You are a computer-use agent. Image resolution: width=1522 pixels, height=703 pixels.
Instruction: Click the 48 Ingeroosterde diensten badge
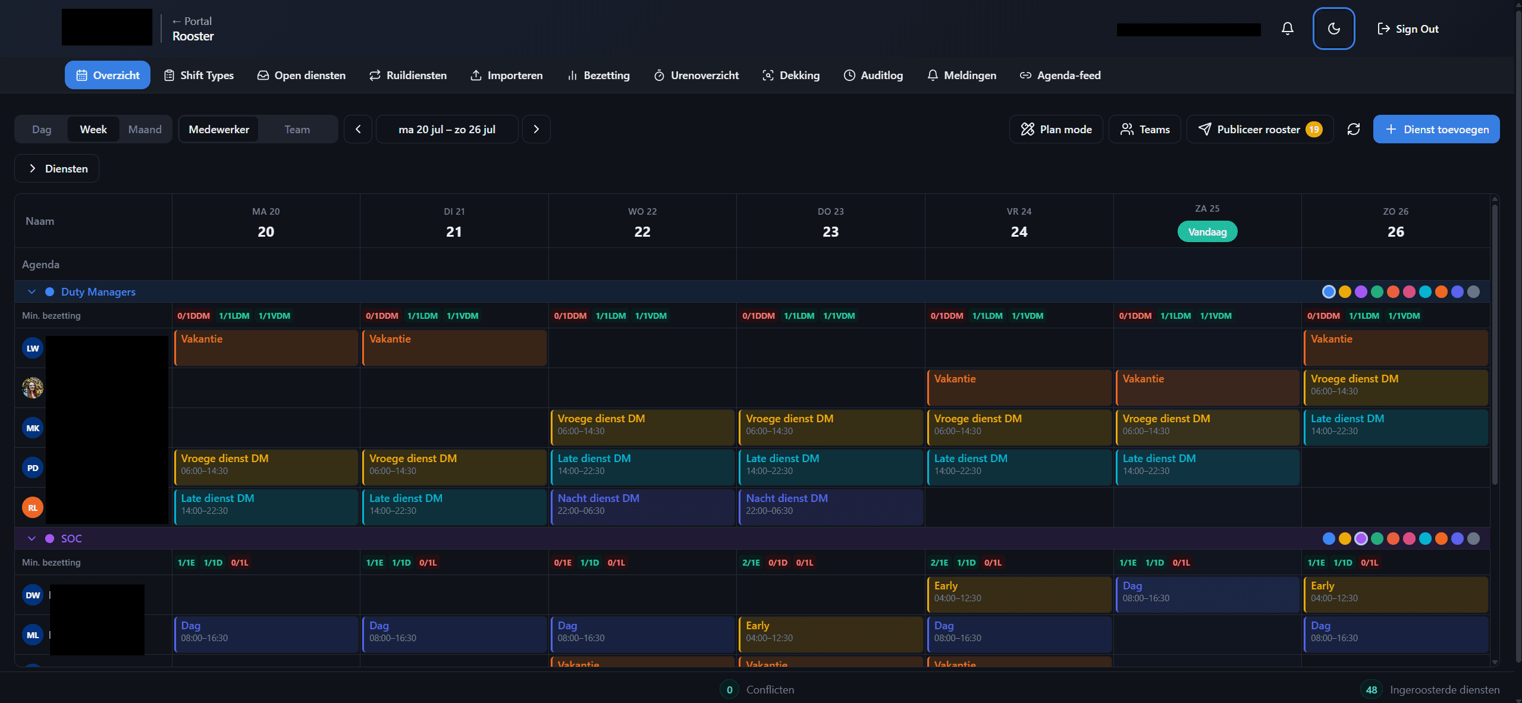(x=1371, y=690)
